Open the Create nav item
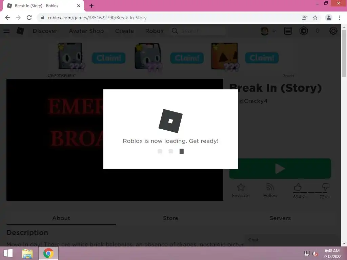 click(x=124, y=31)
